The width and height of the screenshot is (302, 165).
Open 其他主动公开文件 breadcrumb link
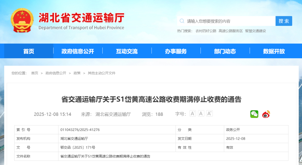(x=102, y=73)
